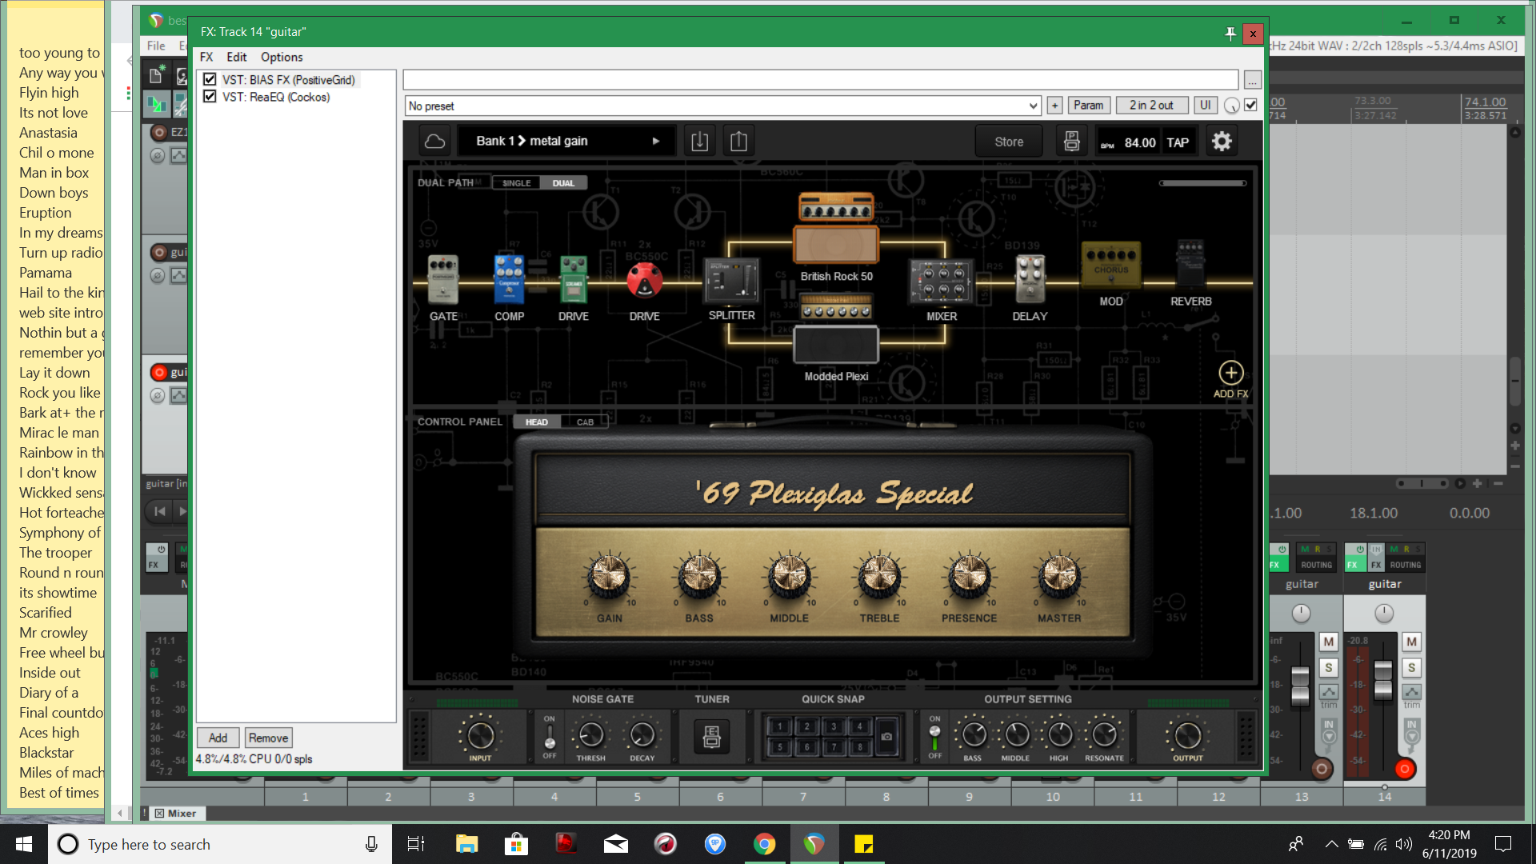
Task: Click the OUTPUT level knob
Action: coord(1187,735)
